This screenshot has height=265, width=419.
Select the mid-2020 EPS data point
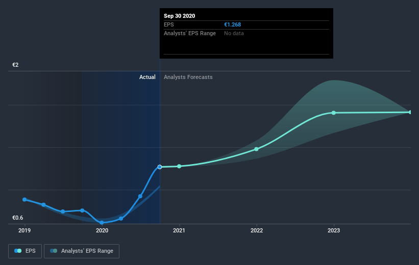pyautogui.click(x=140, y=196)
